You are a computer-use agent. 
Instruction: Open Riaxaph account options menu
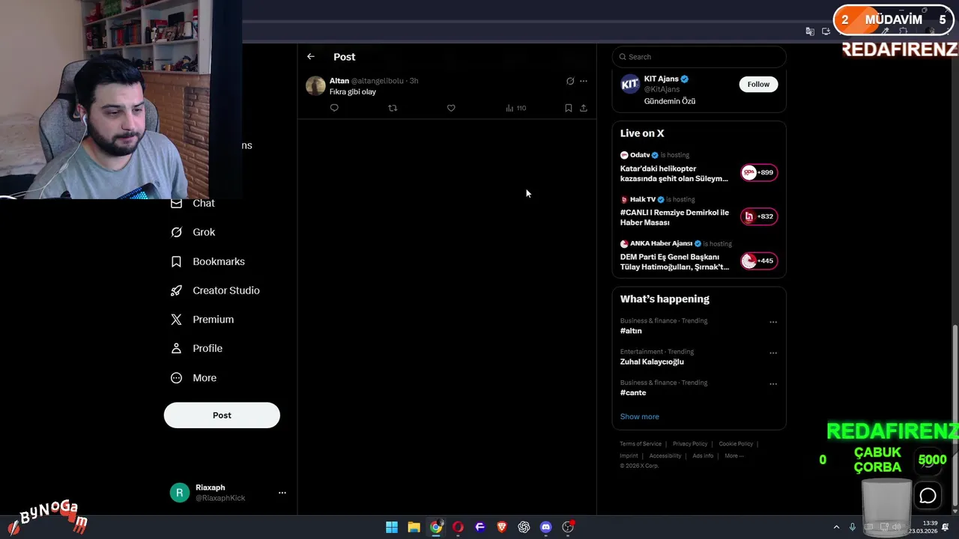[282, 493]
